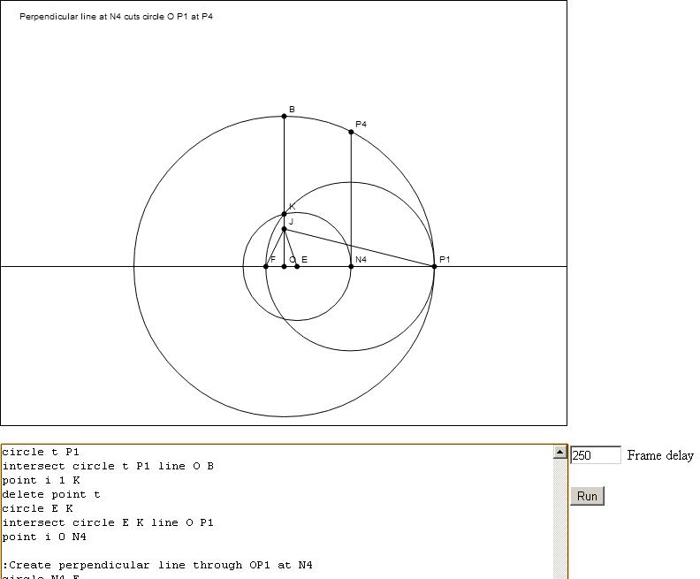The height and width of the screenshot is (579, 700).
Task: Click script line 'circle E K'
Action: [37, 508]
